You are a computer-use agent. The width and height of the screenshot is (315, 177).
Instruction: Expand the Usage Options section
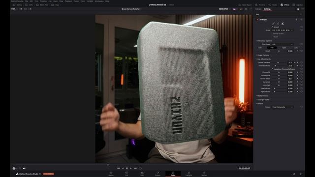coord(263,55)
